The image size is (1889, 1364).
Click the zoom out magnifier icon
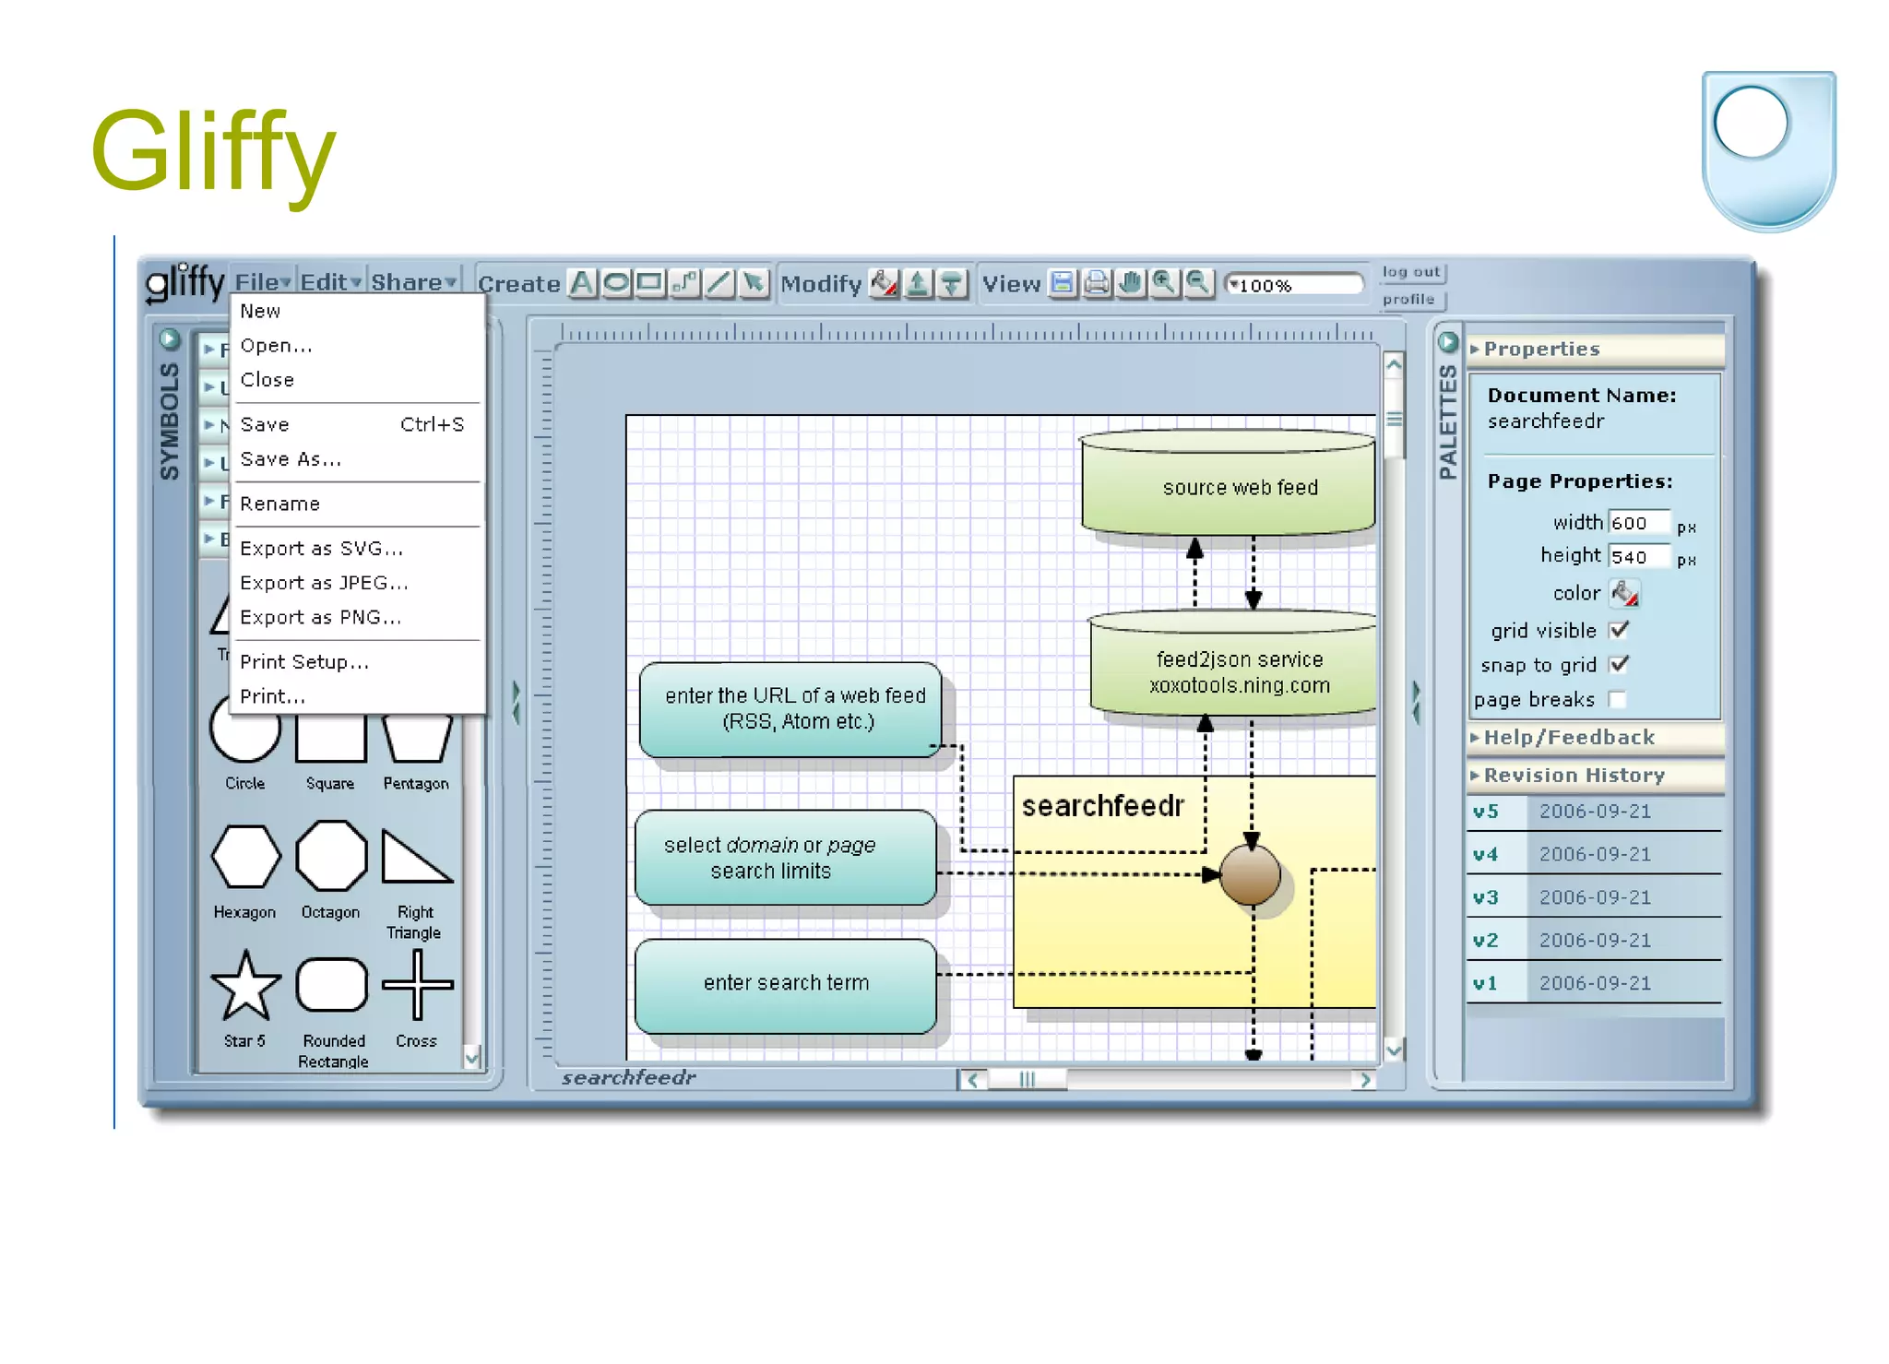(x=1197, y=282)
